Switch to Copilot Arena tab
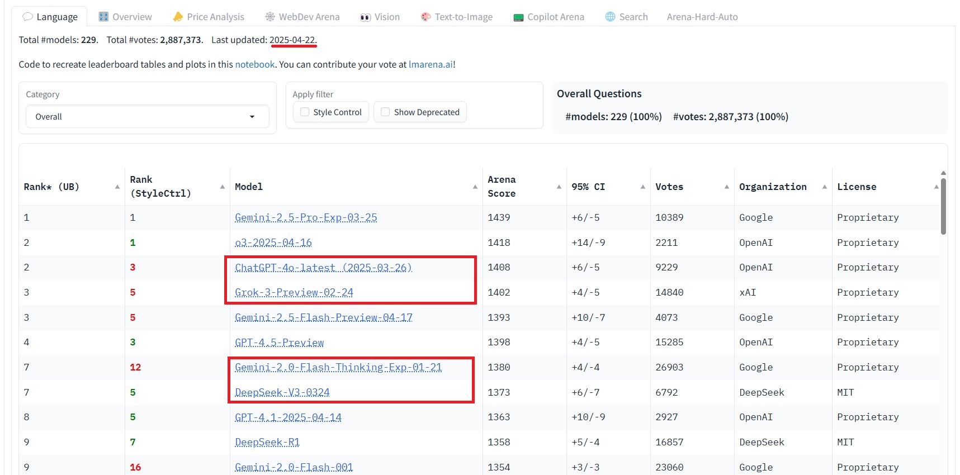Image resolution: width=960 pixels, height=475 pixels. tap(548, 17)
